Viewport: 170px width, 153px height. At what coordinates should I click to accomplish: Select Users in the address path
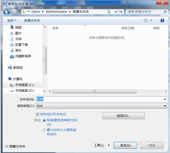click(x=36, y=12)
